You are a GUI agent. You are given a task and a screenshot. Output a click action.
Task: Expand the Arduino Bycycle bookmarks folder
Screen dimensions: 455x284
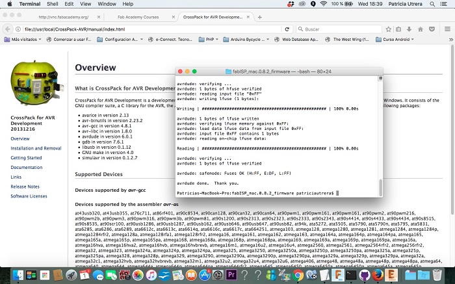[x=246, y=39]
